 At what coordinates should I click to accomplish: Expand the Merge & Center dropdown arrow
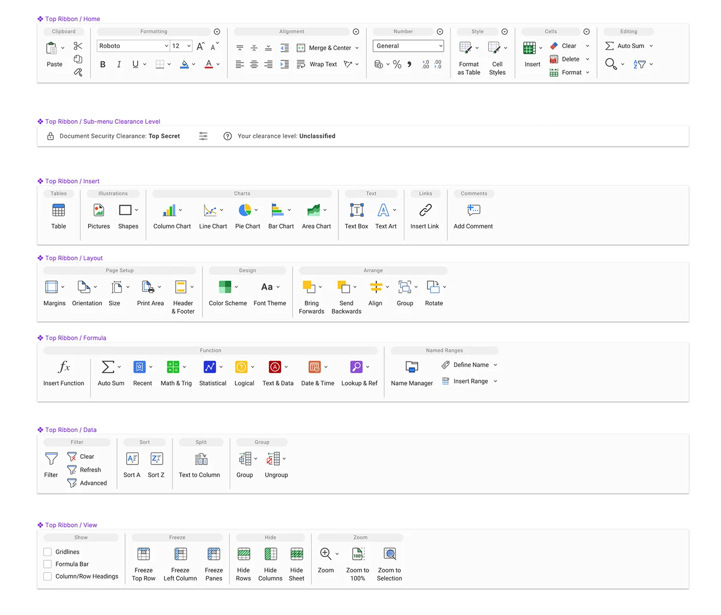[x=357, y=48]
